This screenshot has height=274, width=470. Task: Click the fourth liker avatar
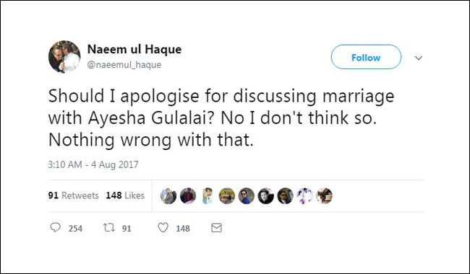point(227,196)
